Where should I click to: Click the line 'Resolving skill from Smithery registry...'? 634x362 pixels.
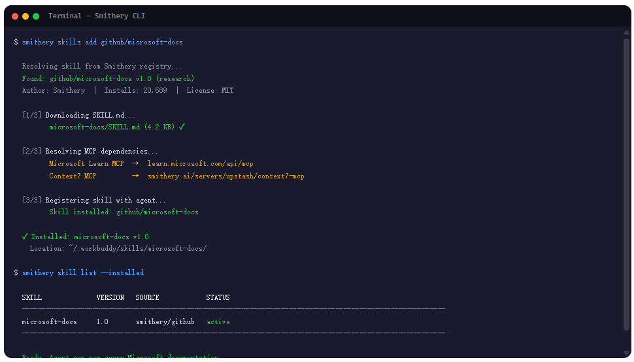[x=101, y=66]
